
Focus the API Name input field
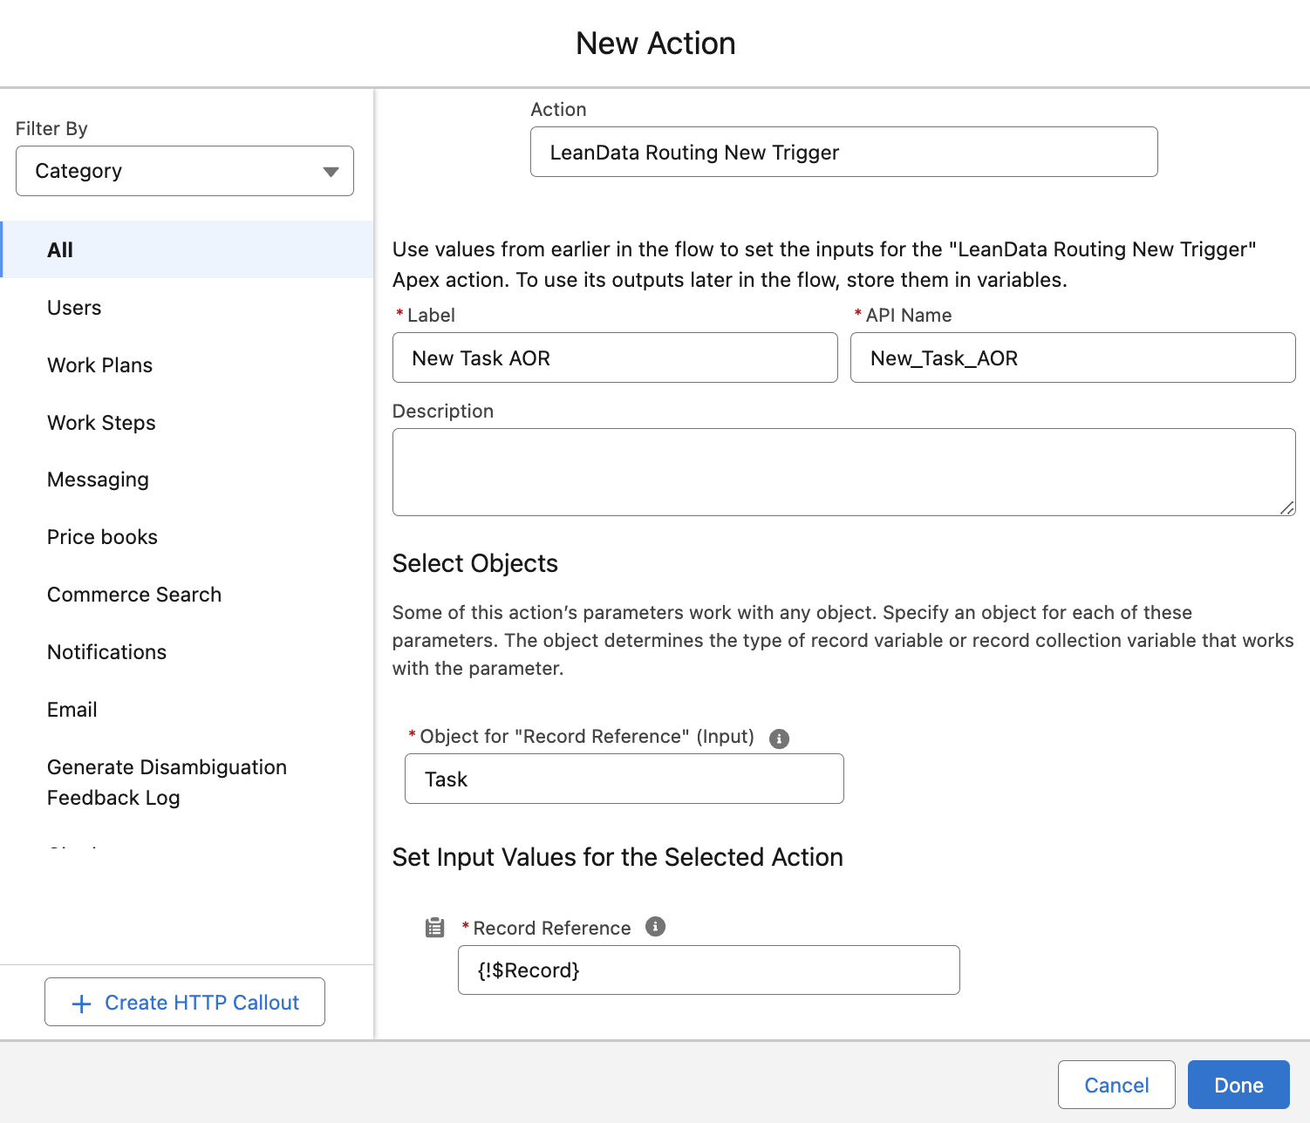pyautogui.click(x=1072, y=358)
